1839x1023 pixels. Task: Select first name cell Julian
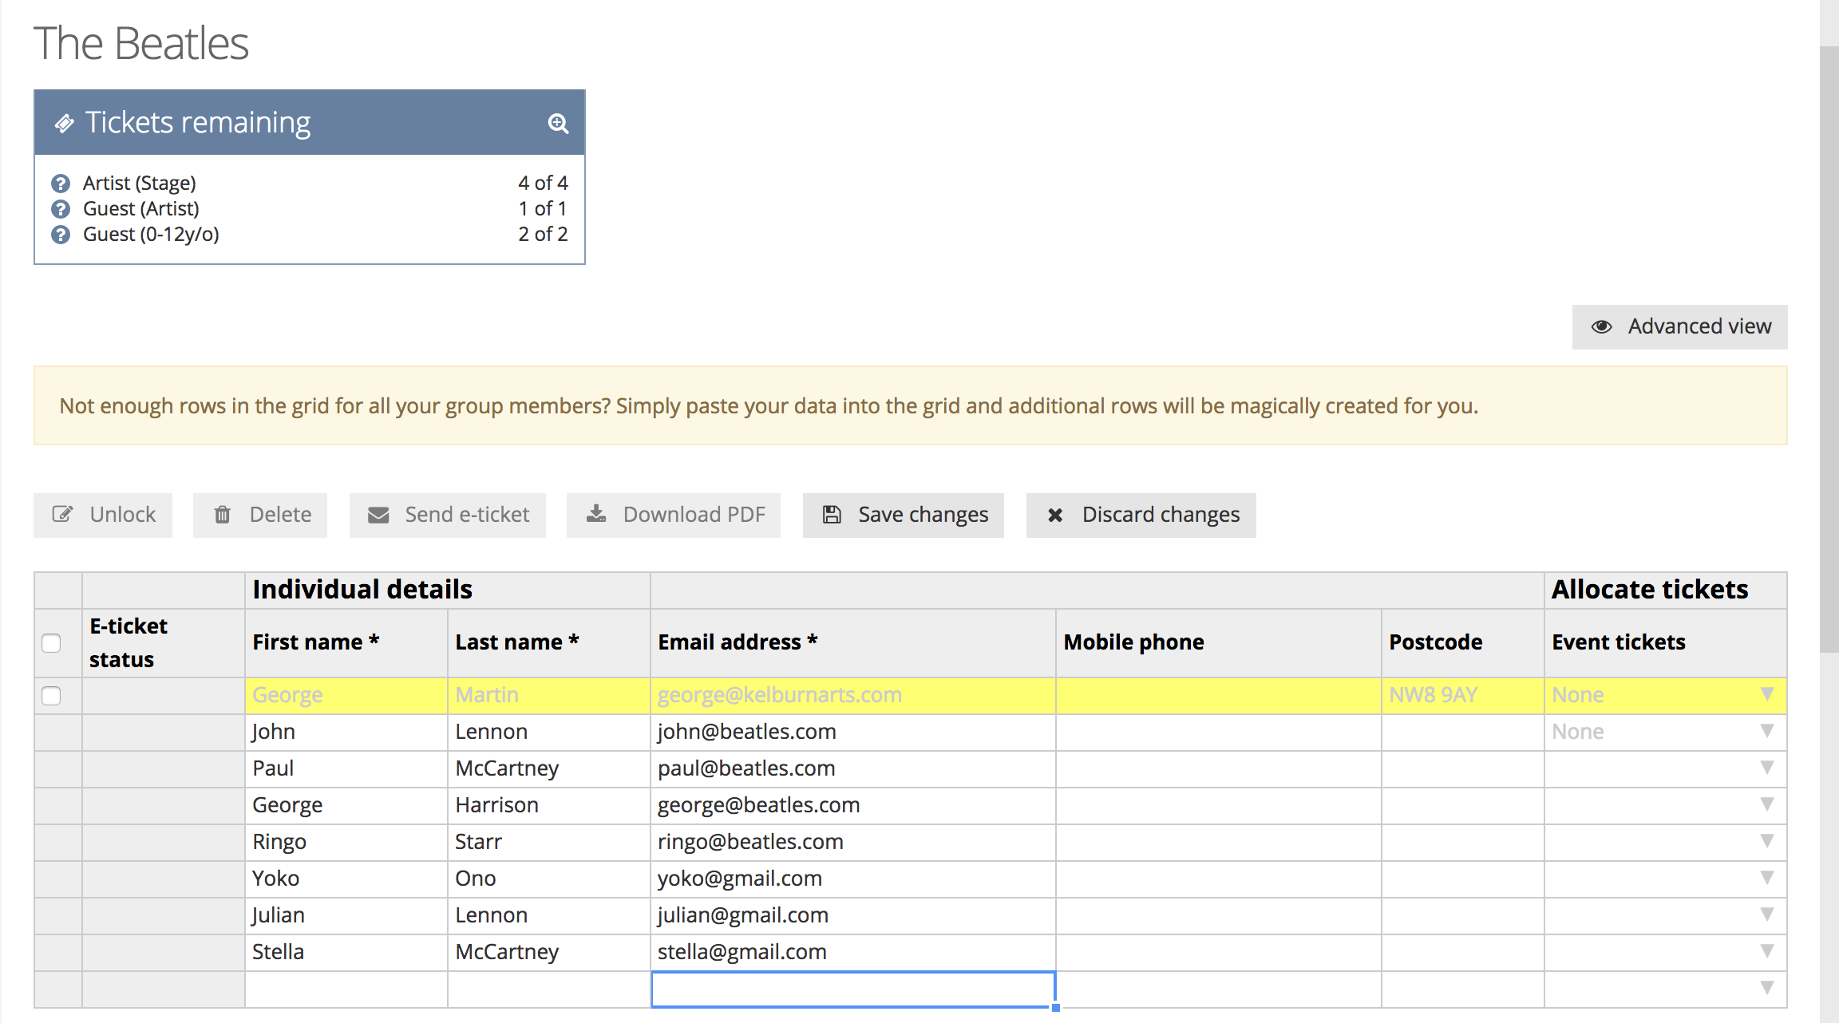click(346, 915)
